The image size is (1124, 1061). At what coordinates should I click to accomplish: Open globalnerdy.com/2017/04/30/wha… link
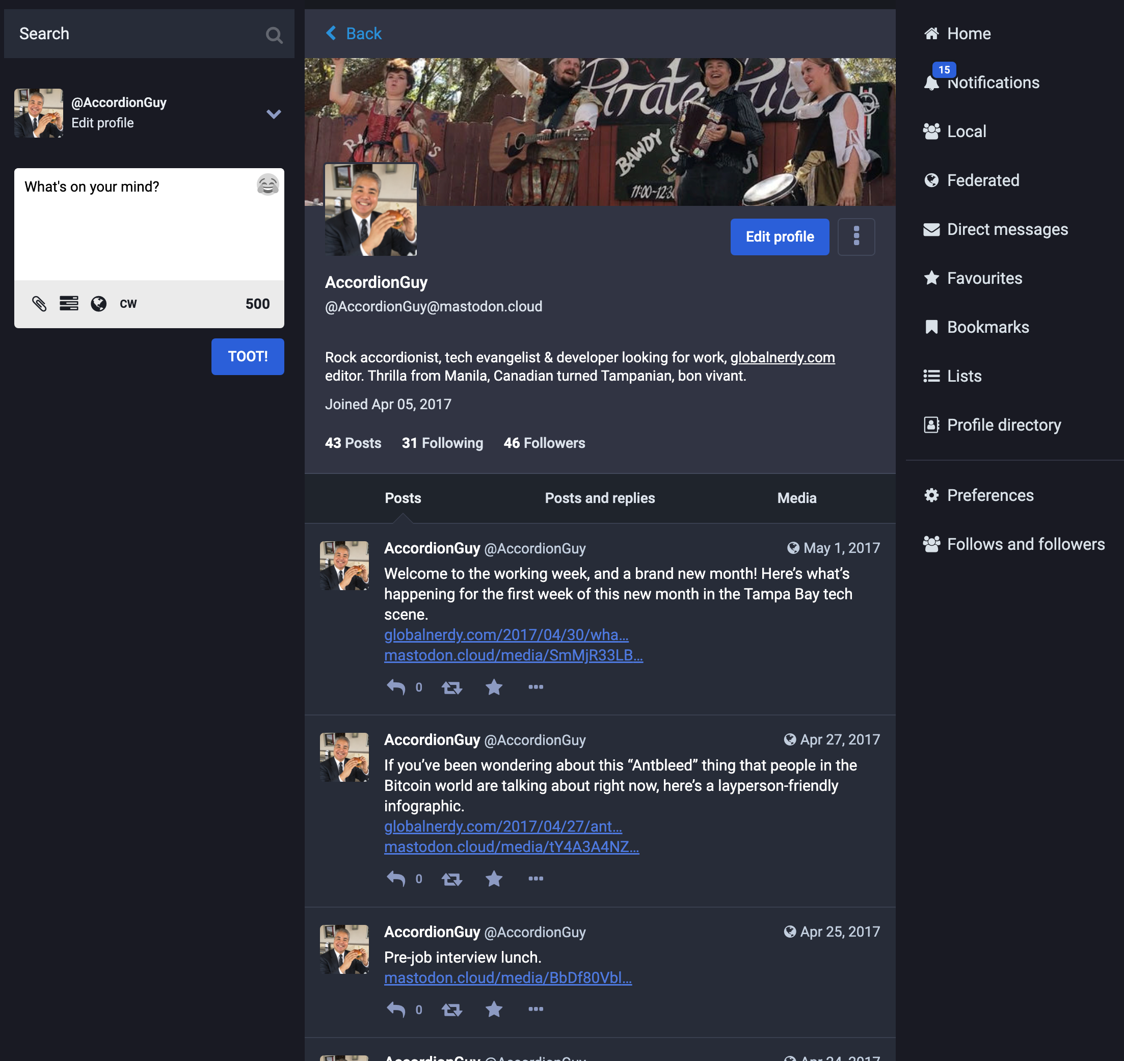coord(506,634)
